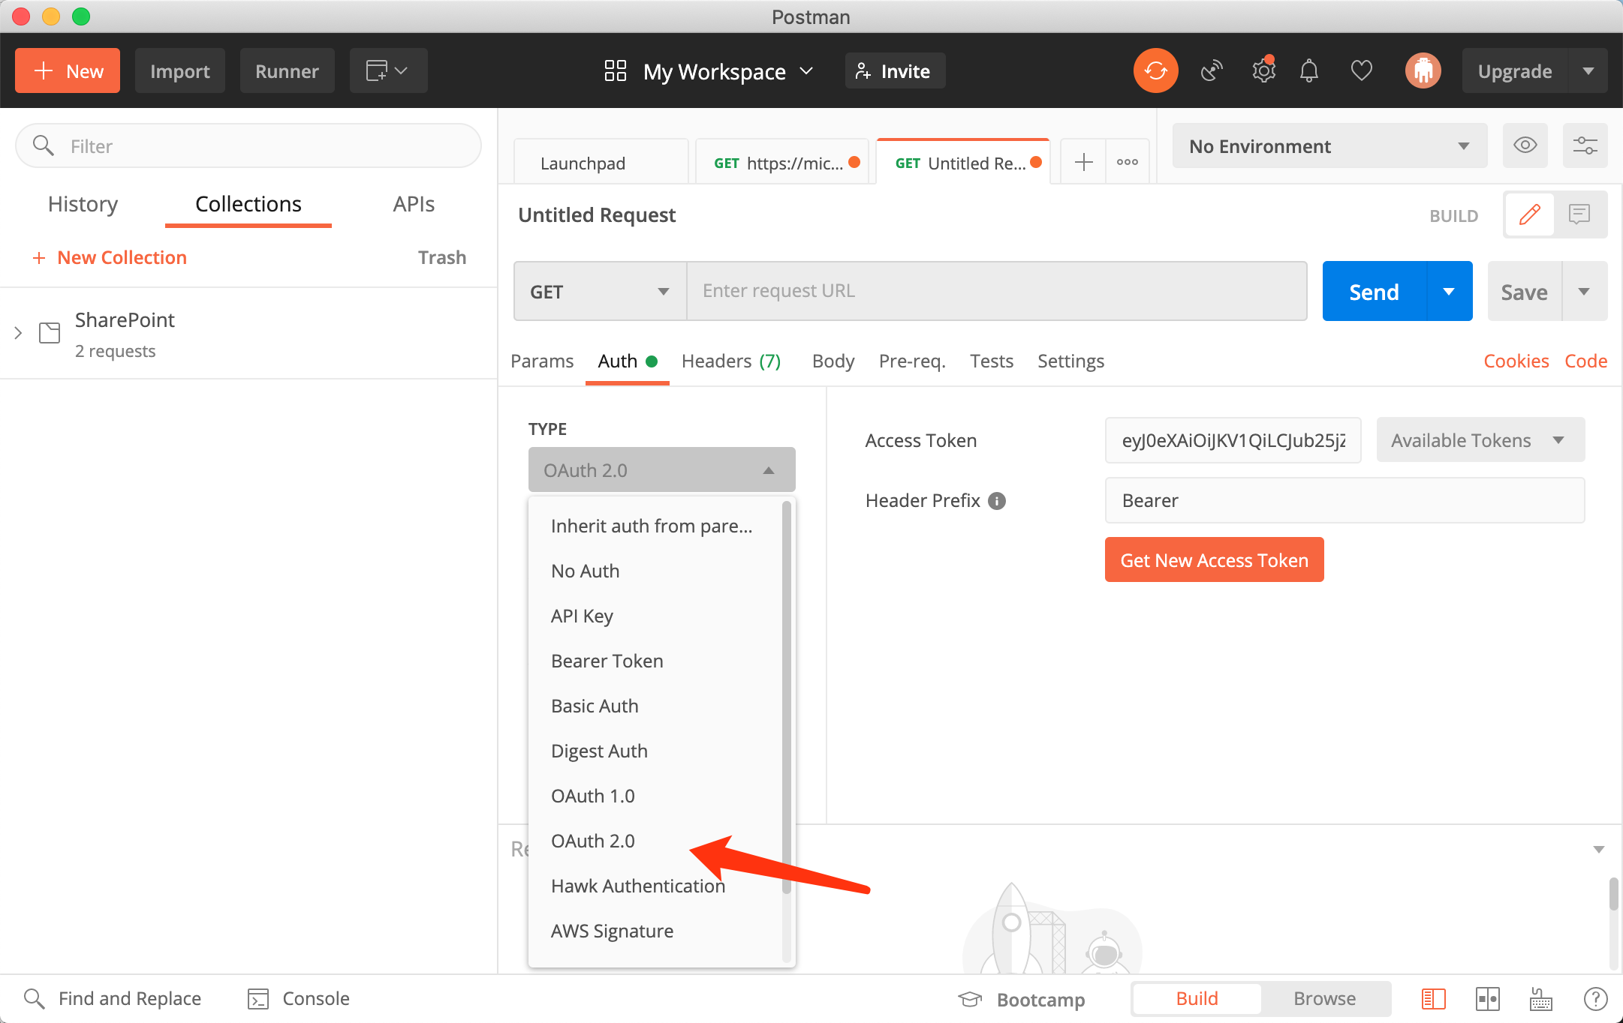Click the workspace grid icon

(615, 71)
